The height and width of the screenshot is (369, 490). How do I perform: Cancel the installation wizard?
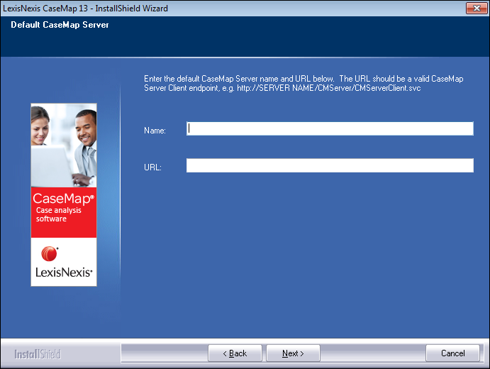[x=452, y=353]
